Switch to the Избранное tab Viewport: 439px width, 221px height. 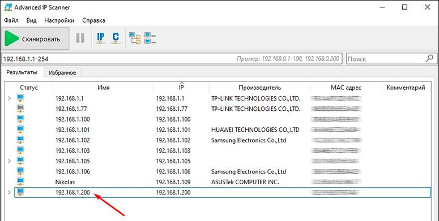(62, 73)
